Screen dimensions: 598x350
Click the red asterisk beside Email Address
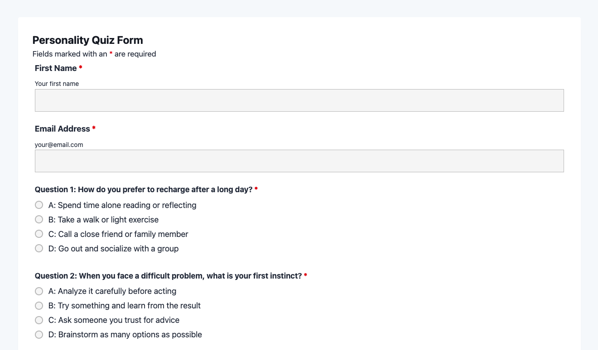94,128
